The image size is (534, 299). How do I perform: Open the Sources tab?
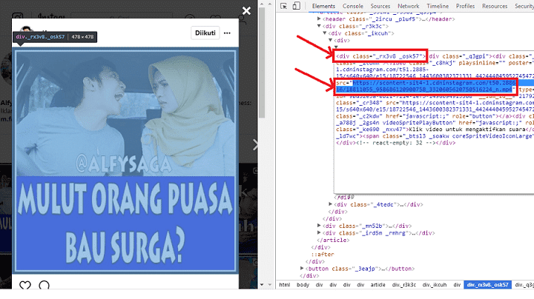click(x=380, y=6)
